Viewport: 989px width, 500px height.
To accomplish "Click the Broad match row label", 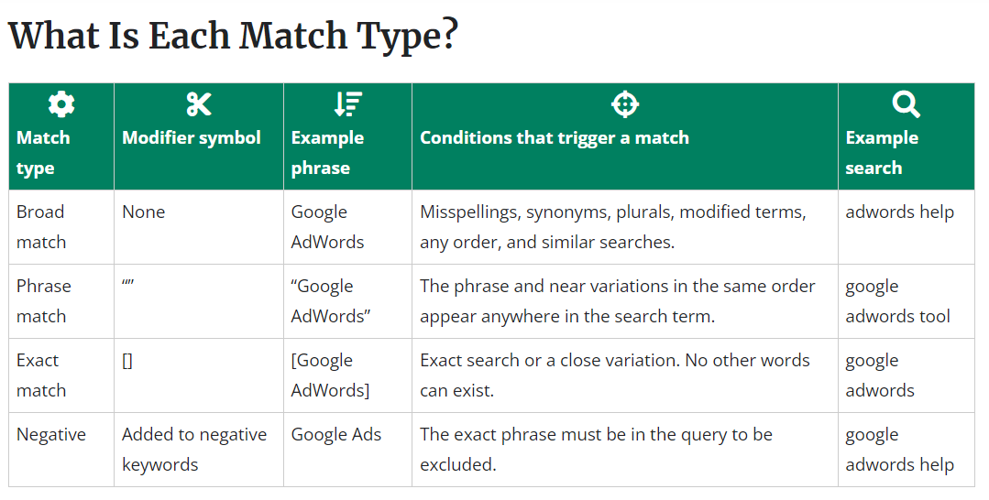I will (x=41, y=227).
